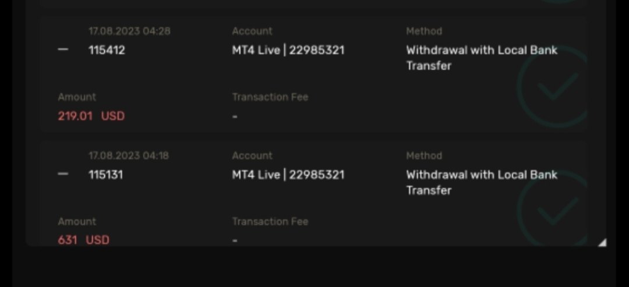Click the 631 USD amount
This screenshot has height=287, width=629.
point(83,240)
